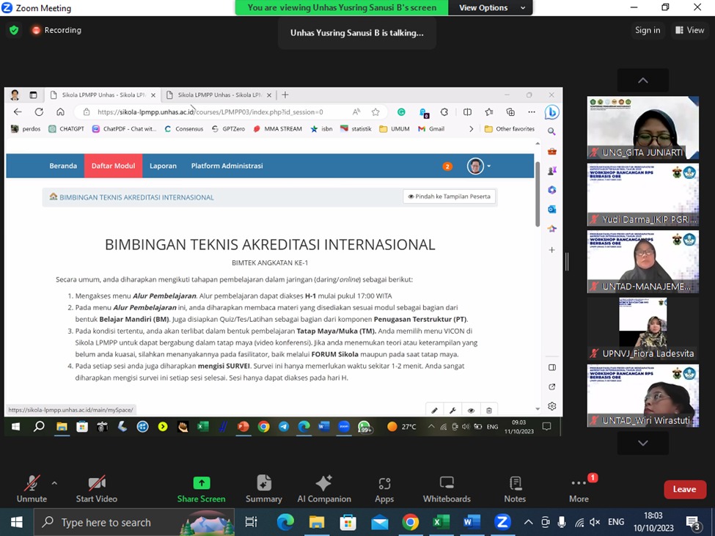715x536 pixels.
Task: Click the Sign in button
Action: [648, 30]
